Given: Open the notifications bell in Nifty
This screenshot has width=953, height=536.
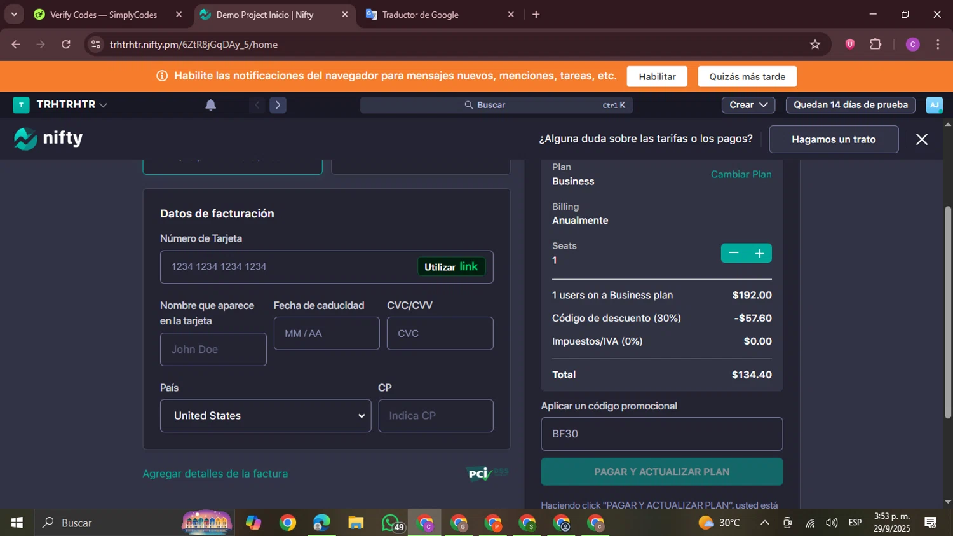Looking at the screenshot, I should tap(211, 105).
